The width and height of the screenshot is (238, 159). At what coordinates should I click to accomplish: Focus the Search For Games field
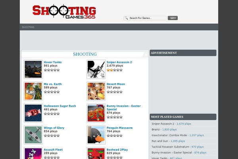(x=145, y=18)
